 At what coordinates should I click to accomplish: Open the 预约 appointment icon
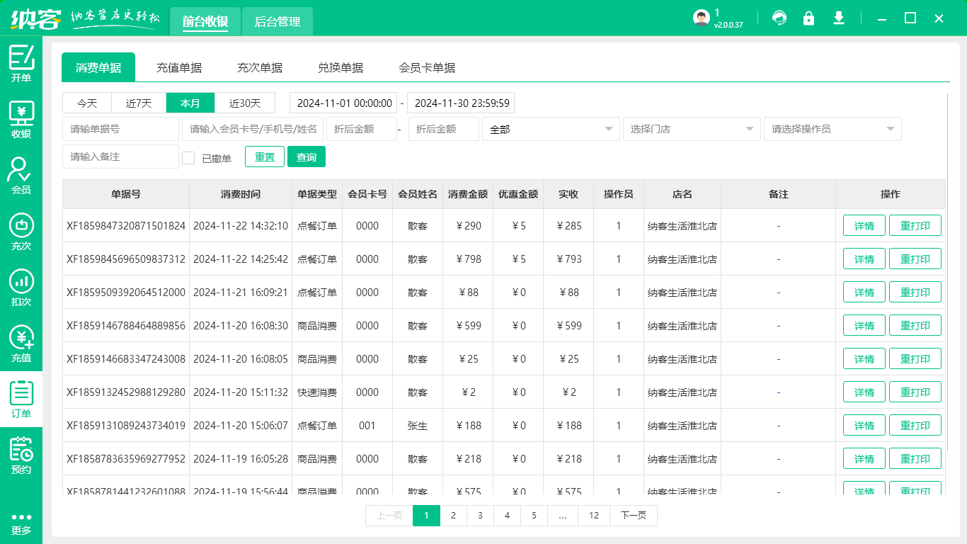coord(21,455)
